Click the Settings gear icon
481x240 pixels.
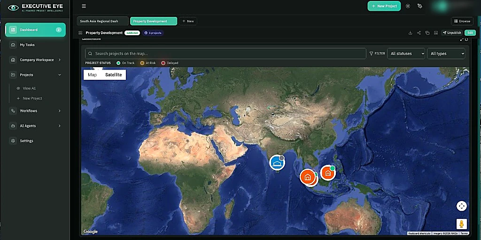click(x=13, y=141)
